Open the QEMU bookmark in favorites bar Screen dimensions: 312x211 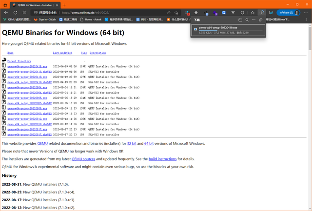[x=17, y=19]
